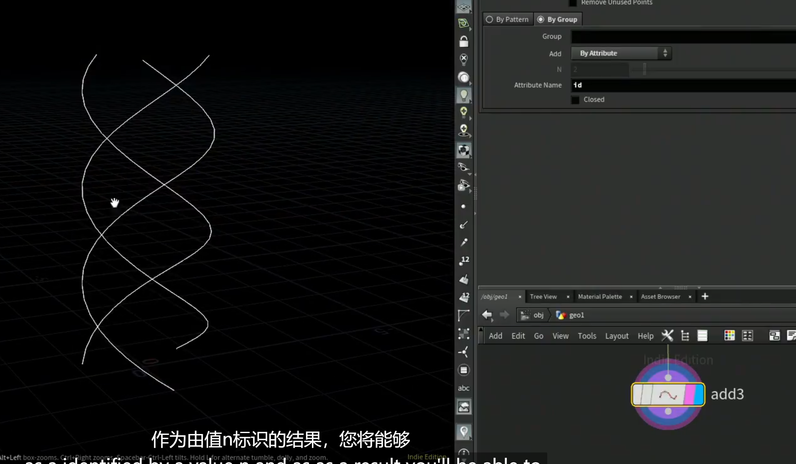The image size is (796, 464).
Task: Toggle the point normals icon
Action: click(x=463, y=225)
